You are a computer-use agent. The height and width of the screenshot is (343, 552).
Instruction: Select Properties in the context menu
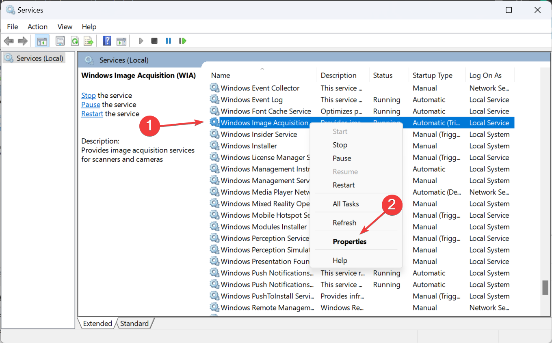(x=350, y=241)
